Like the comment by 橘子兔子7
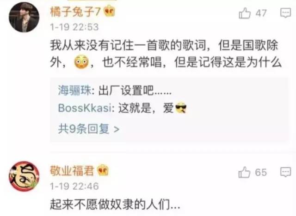Viewport: 296px width, 216px height. coord(245,13)
